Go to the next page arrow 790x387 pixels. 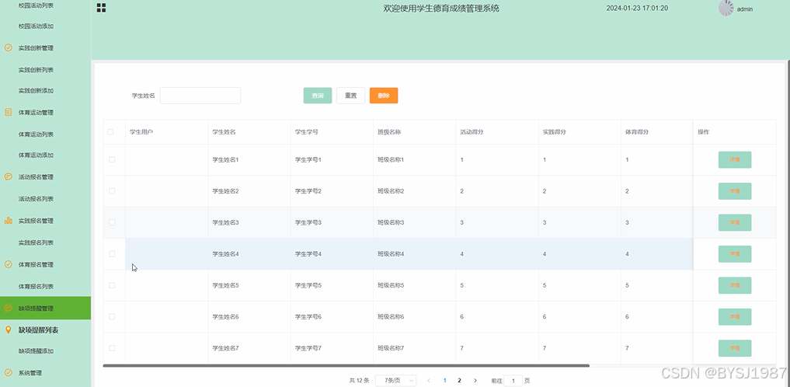pyautogui.click(x=475, y=381)
